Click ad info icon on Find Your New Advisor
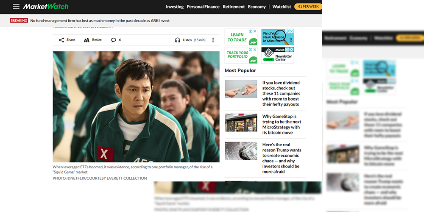The width and height of the screenshot is (424, 212). pyautogui.click(x=287, y=31)
